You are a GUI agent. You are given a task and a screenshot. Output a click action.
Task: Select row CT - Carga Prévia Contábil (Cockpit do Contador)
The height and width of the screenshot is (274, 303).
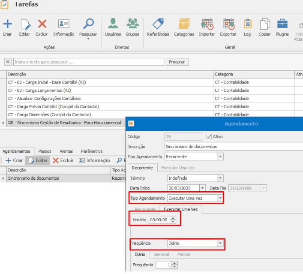(110, 107)
